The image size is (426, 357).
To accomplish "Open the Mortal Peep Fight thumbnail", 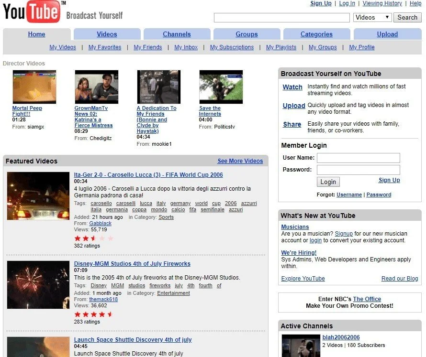I will [34, 87].
